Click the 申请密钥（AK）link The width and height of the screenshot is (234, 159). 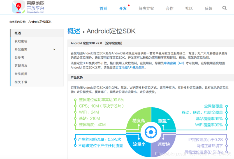[x=174, y=63]
